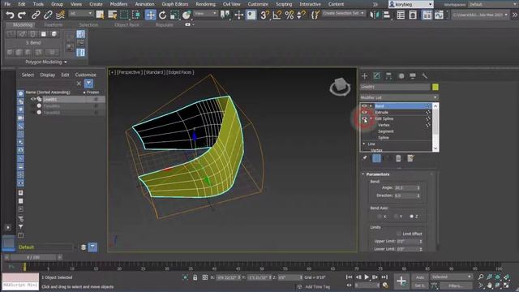
Task: Toggle the 3D Snaps icon
Action: pos(265,15)
